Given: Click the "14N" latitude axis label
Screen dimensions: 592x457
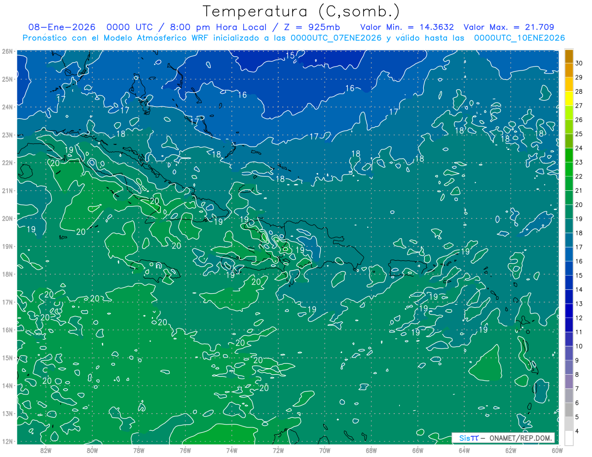Looking at the screenshot, I should point(7,386).
